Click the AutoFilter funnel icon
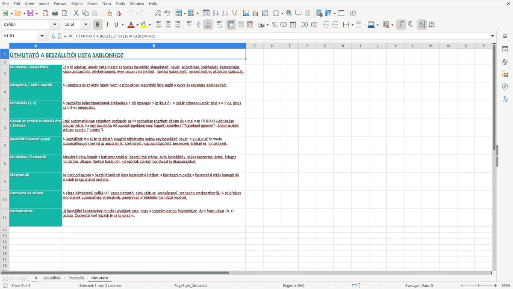 click(x=235, y=13)
